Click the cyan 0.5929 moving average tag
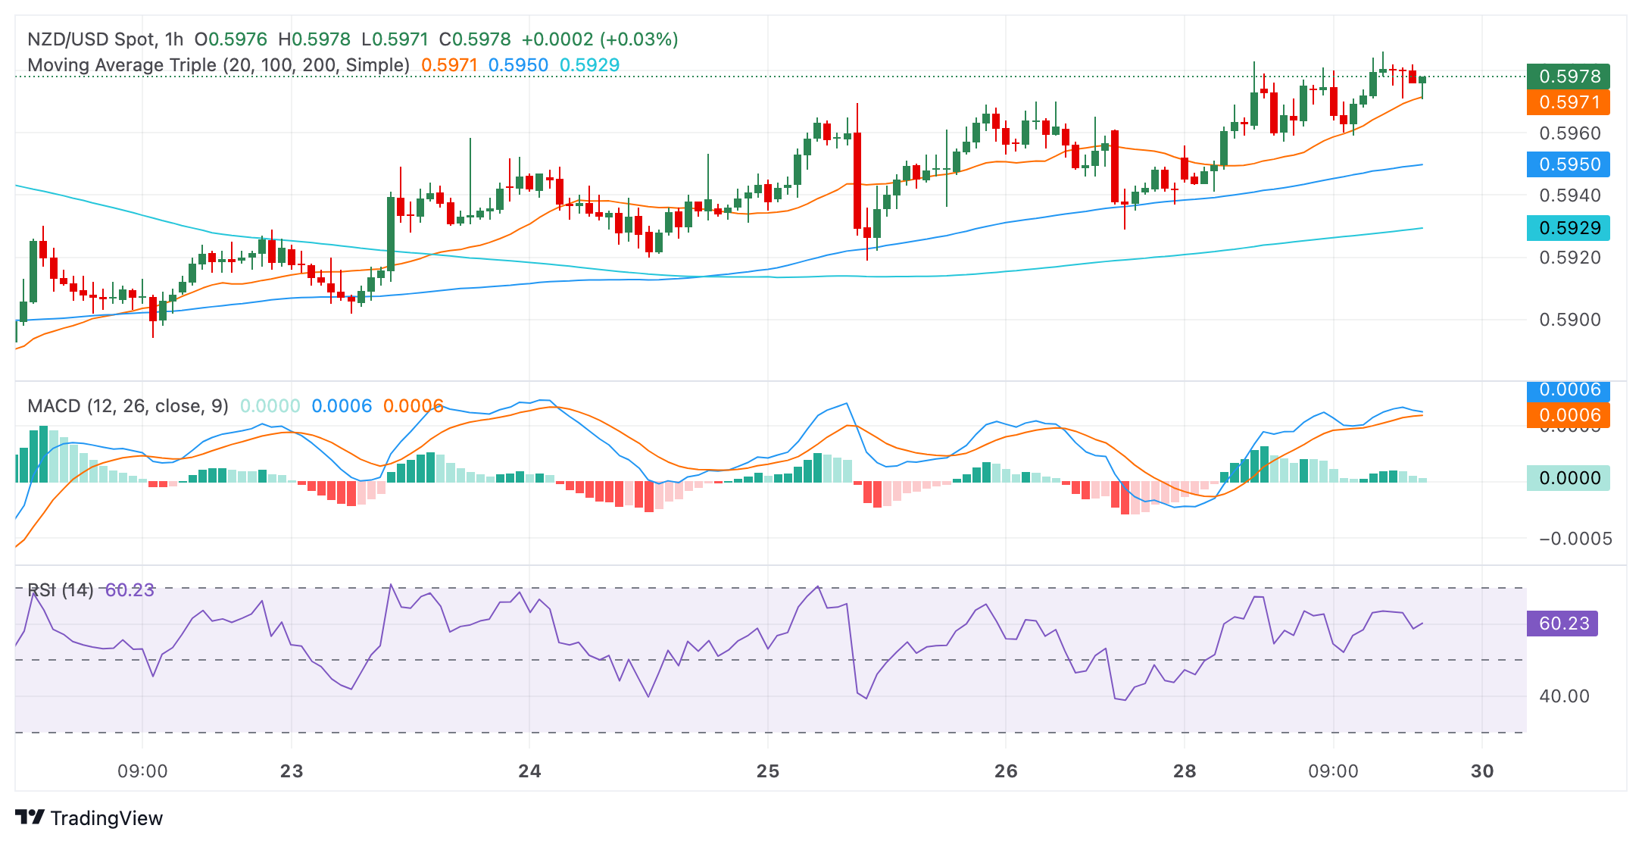 click(x=1568, y=228)
